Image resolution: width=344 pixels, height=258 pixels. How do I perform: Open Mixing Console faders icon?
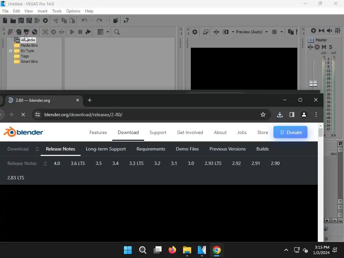pos(338,31)
